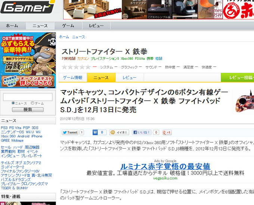Click the 携帯 tag link
This screenshot has width=254, height=205.
click(150, 59)
